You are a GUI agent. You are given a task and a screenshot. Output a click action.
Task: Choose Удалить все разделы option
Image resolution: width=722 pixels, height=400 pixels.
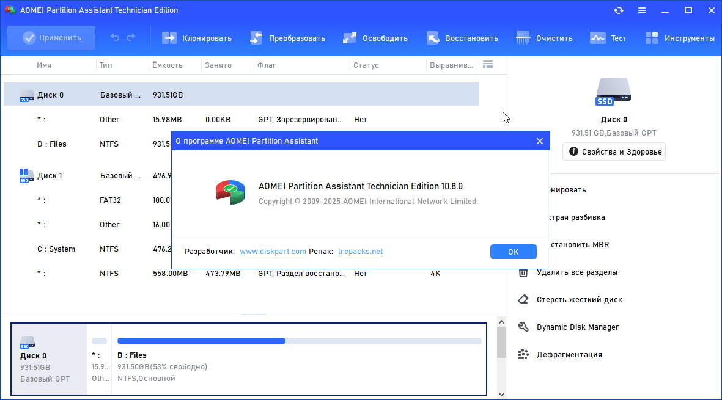tap(577, 272)
